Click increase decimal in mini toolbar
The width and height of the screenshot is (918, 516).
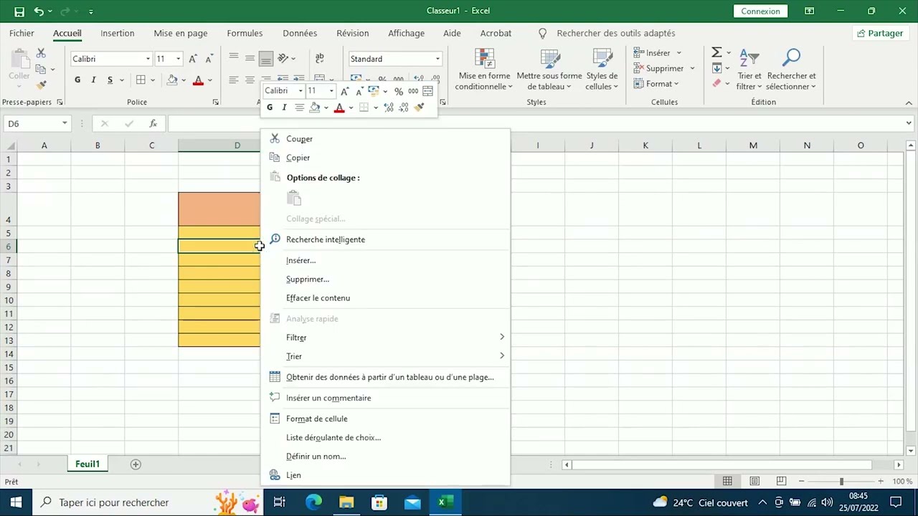tap(389, 107)
